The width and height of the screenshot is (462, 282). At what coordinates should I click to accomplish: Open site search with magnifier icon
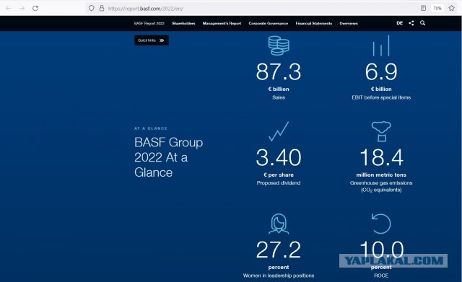(x=422, y=23)
